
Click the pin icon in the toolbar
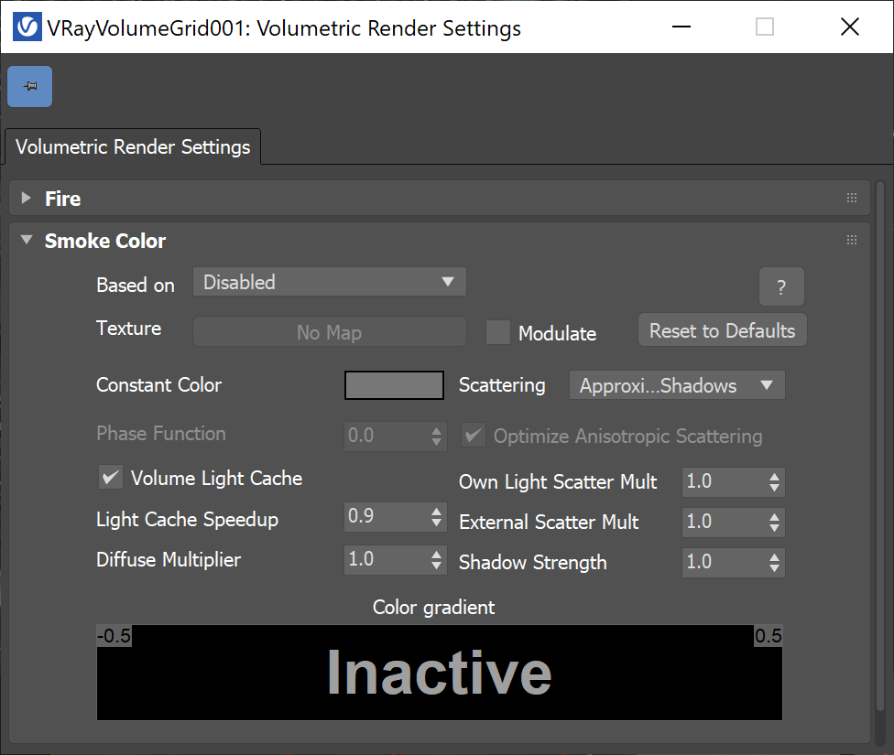[28, 85]
